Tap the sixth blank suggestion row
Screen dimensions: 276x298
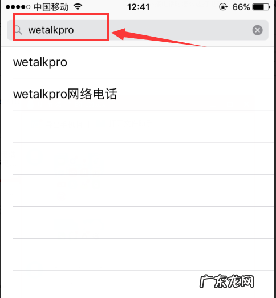point(144,222)
